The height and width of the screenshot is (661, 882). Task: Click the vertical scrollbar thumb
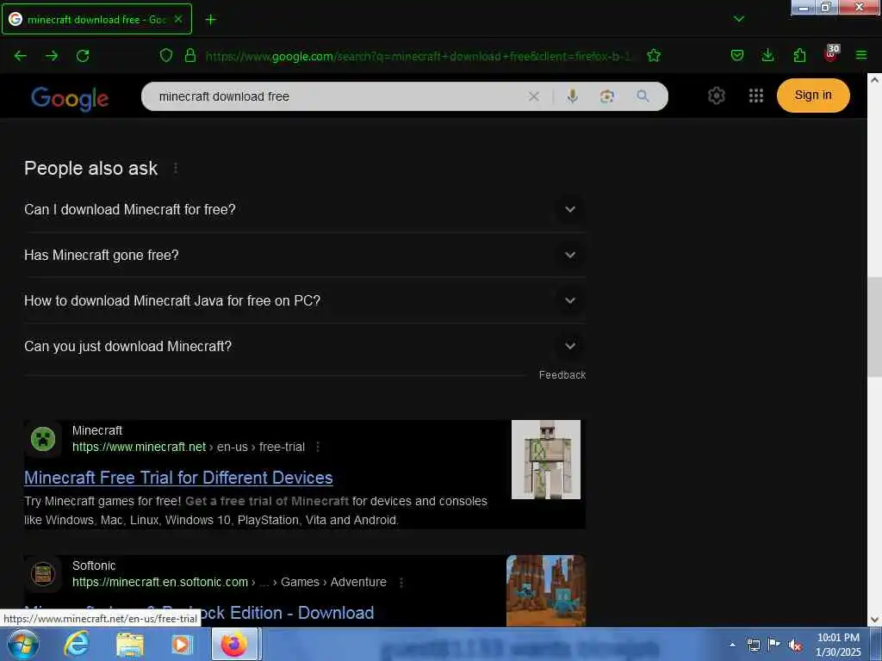pos(874,327)
